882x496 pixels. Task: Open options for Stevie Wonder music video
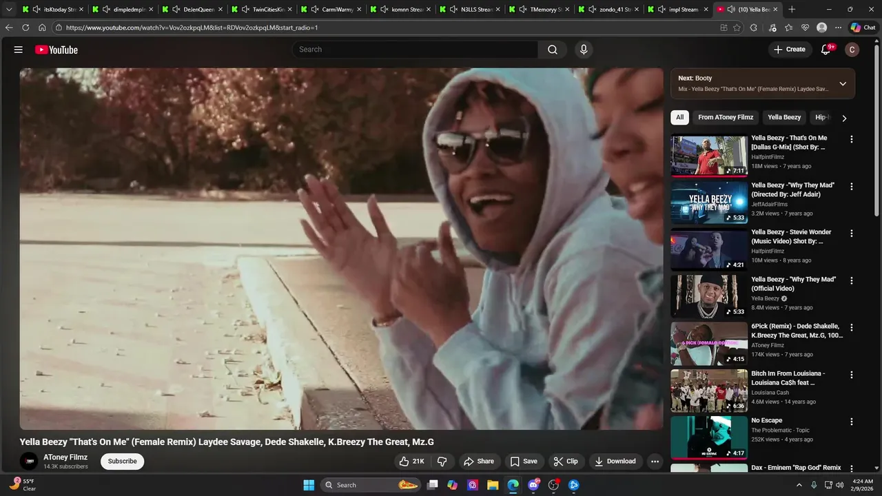tap(852, 234)
